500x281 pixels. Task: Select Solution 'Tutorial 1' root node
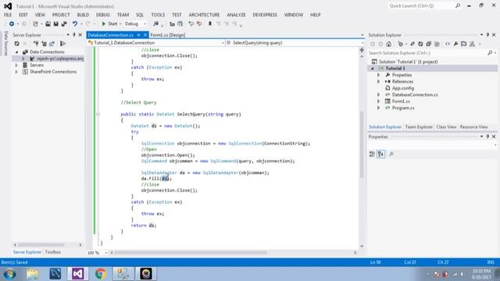[408, 62]
